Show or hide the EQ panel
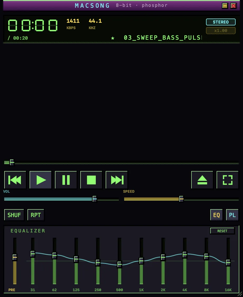The width and height of the screenshot is (243, 297). [216, 215]
